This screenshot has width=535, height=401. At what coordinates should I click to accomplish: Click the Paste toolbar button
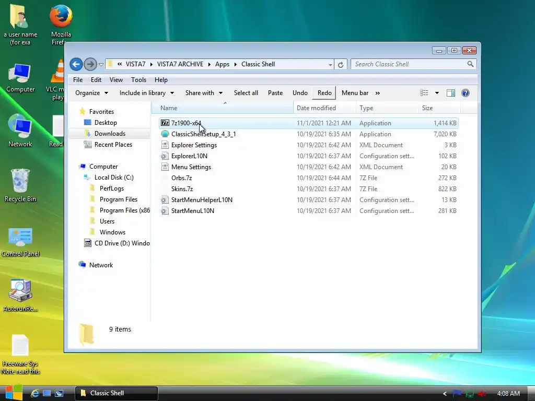click(x=275, y=93)
